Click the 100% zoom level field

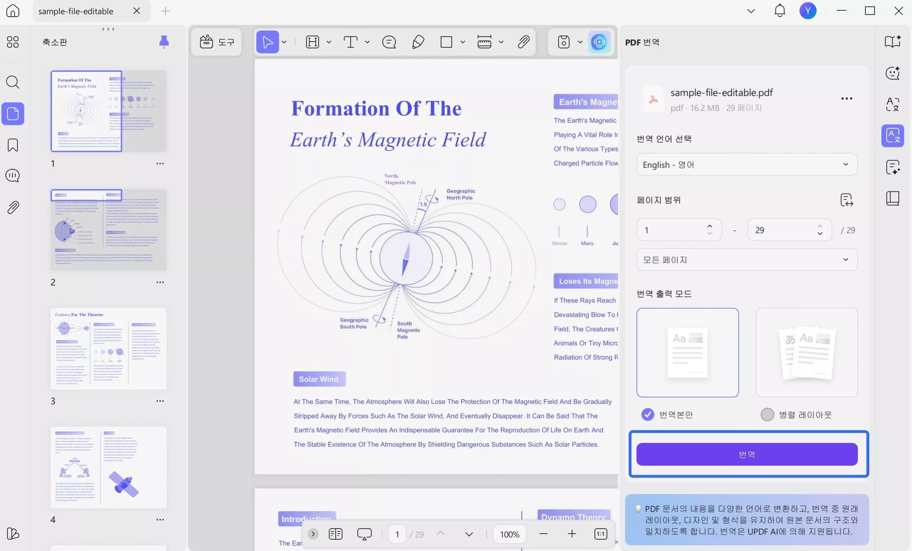[509, 534]
